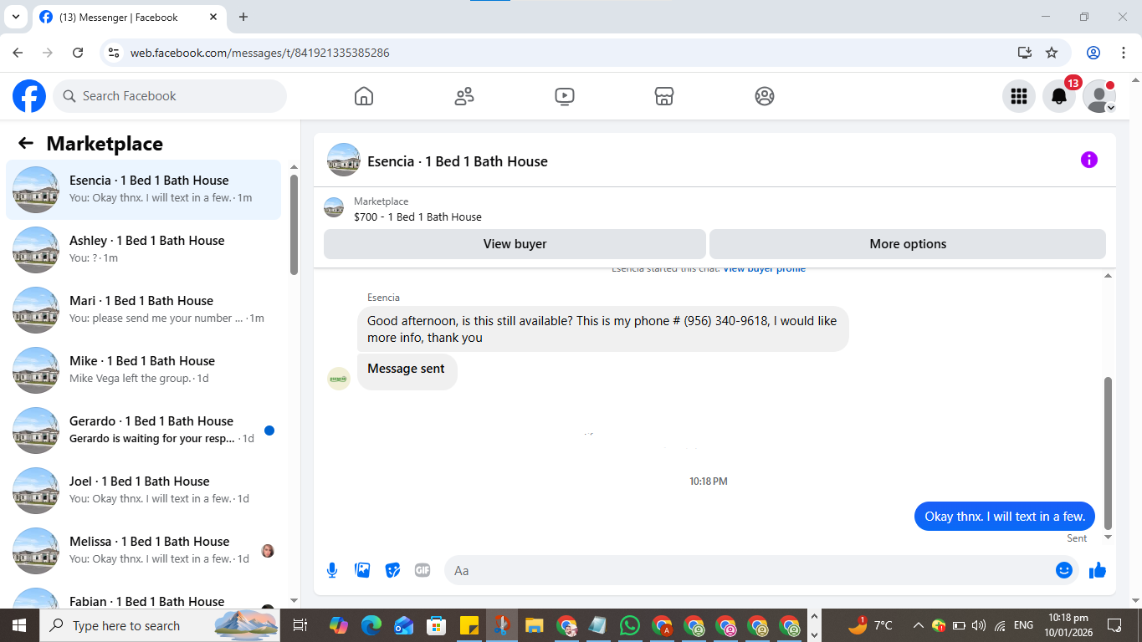
Task: Click the Search Facebook field
Action: 170,96
